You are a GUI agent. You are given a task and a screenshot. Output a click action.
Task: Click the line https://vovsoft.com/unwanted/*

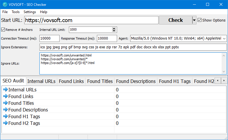pyautogui.click(x=64, y=59)
